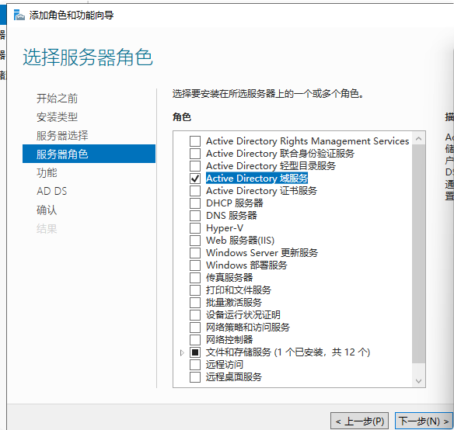Select the 文件和存储服务 role label
454x430 pixels.
coord(288,352)
